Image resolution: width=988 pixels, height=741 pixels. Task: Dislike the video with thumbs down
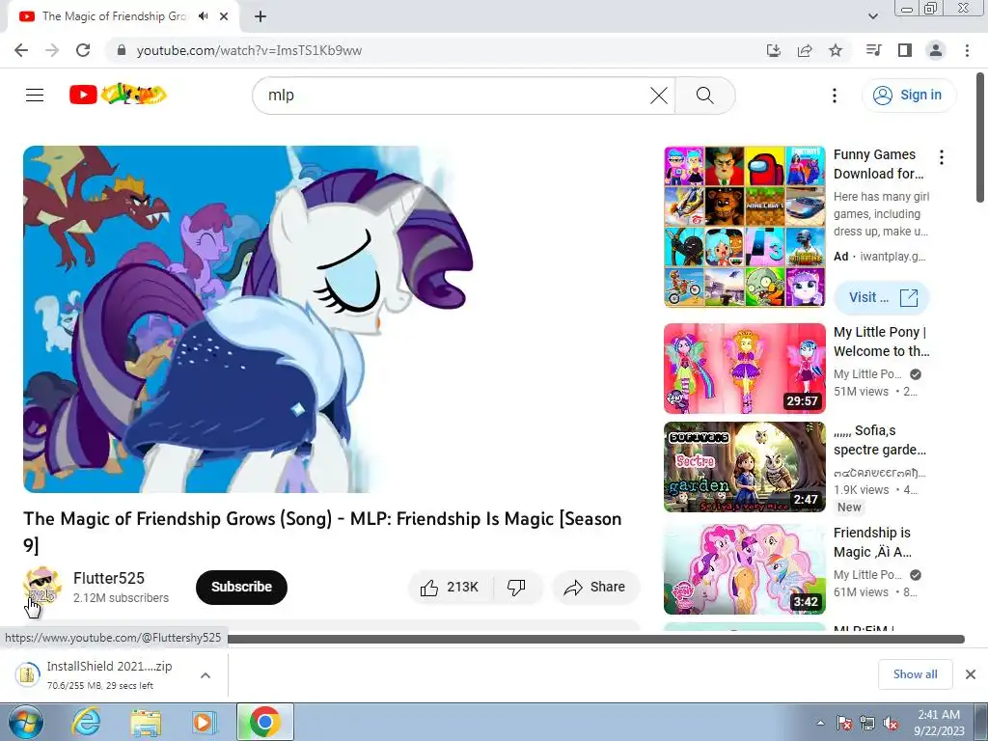tap(517, 588)
